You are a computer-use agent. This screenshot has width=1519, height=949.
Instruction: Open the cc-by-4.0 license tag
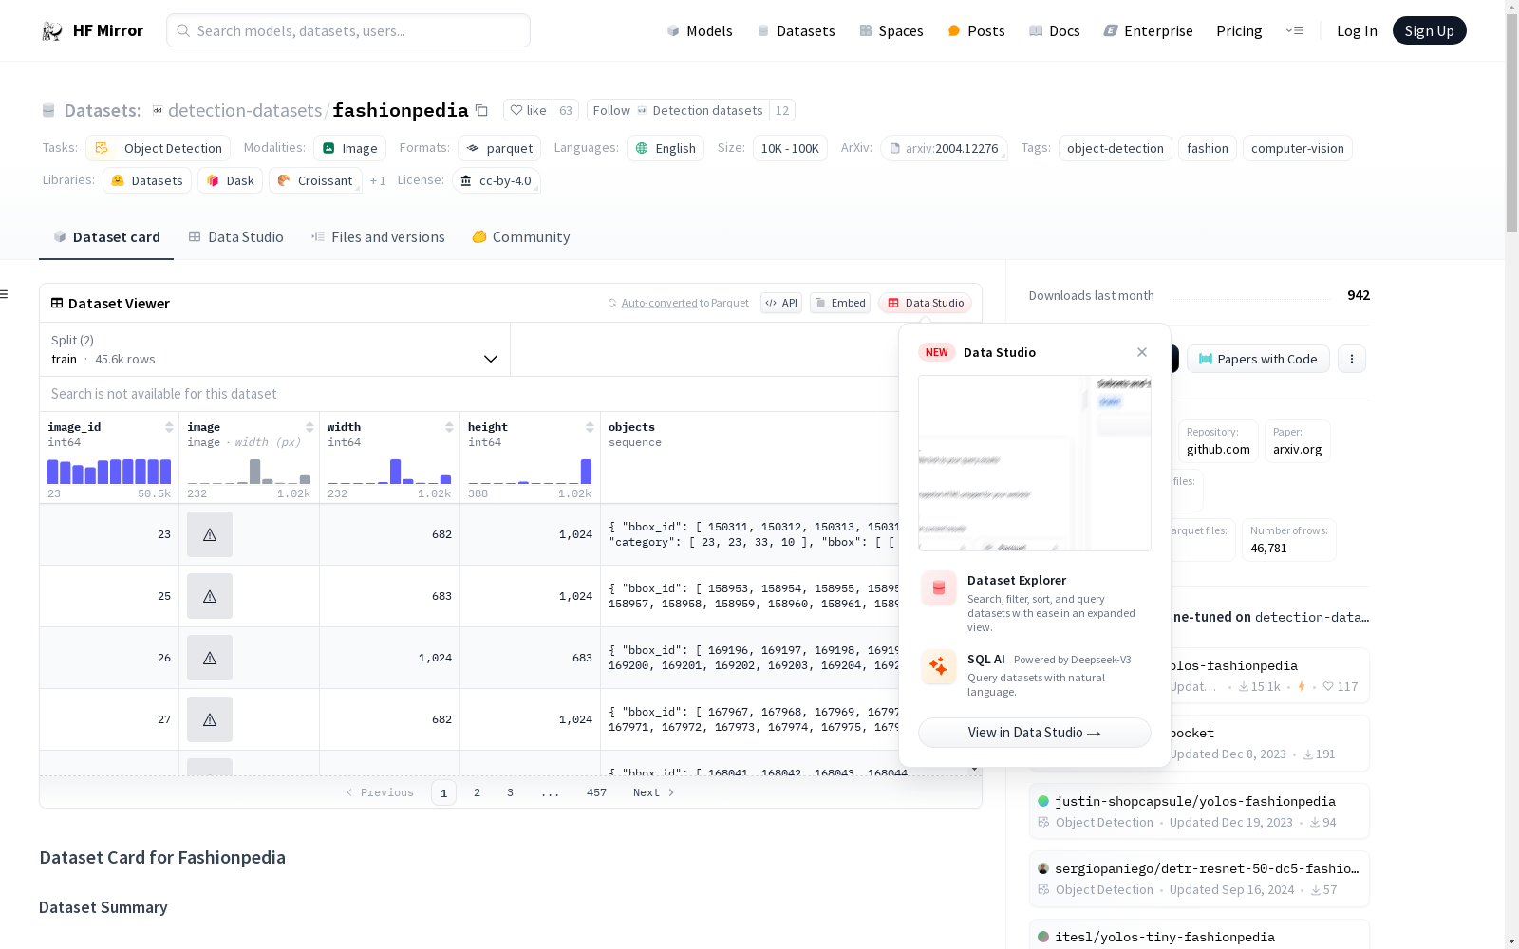point(497,180)
